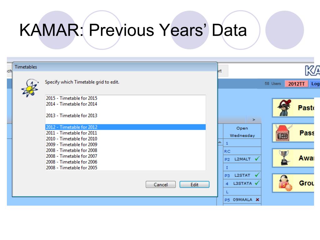Click the green tick beside L2MALT
The height and width of the screenshot is (240, 320).
point(257,158)
